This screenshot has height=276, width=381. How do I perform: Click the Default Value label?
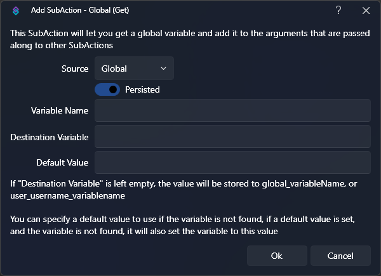(62, 162)
